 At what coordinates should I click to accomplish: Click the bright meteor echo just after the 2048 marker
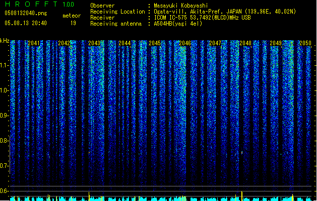click(242, 153)
